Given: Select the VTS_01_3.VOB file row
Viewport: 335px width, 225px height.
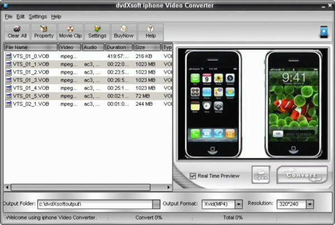Looking at the screenshot, I should 31,80.
